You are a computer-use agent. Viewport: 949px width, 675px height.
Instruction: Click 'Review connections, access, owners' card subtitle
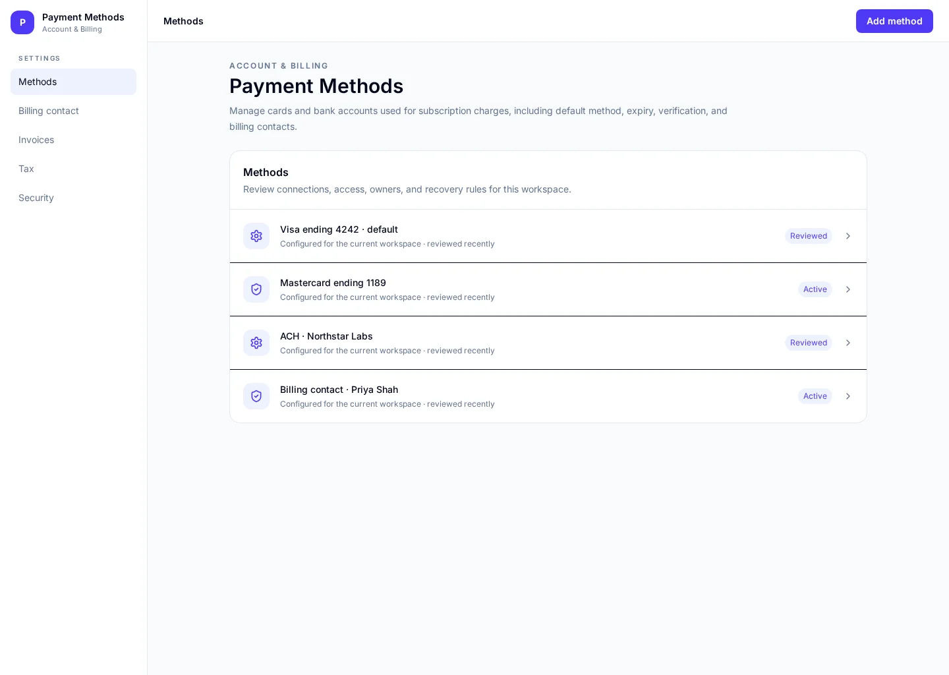407,189
